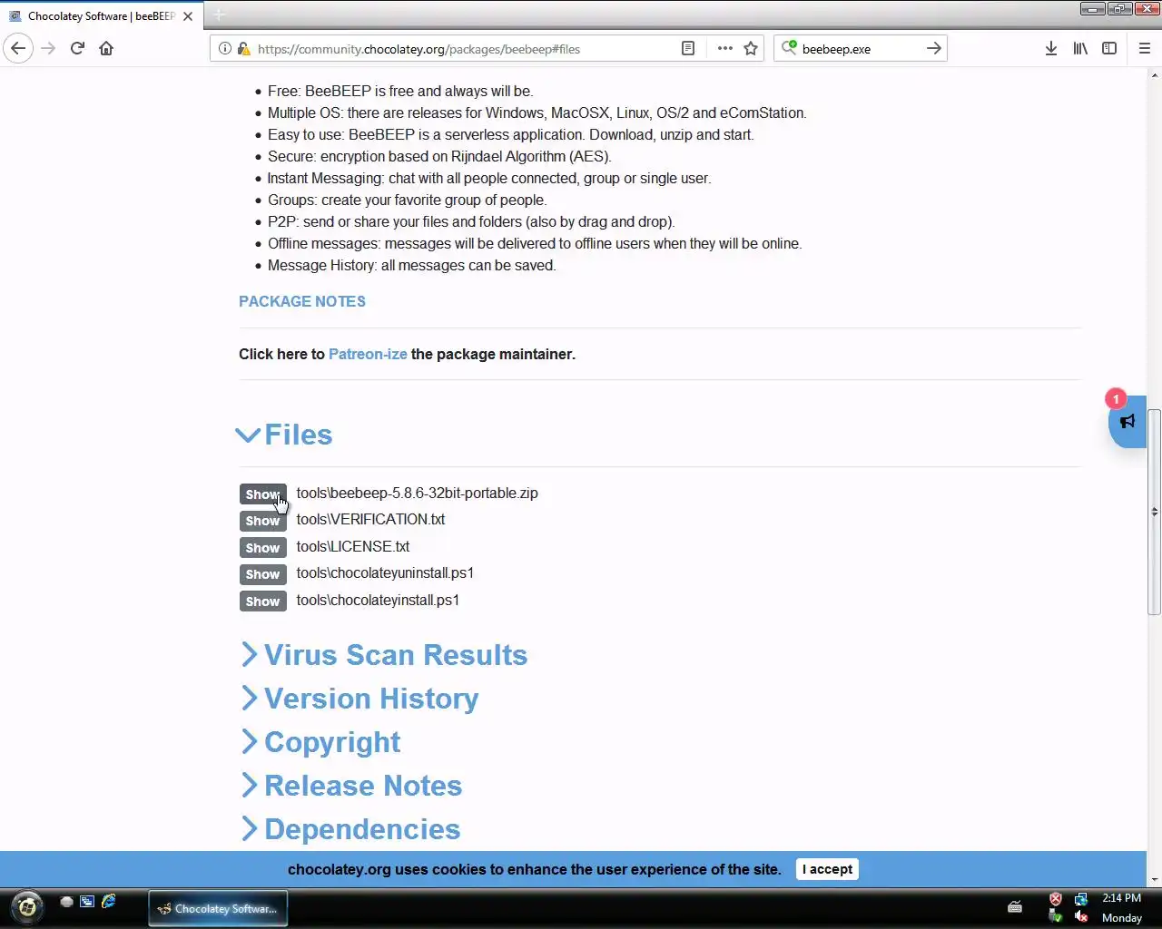The height and width of the screenshot is (929, 1162).
Task: Open the browser home page
Action: (106, 48)
